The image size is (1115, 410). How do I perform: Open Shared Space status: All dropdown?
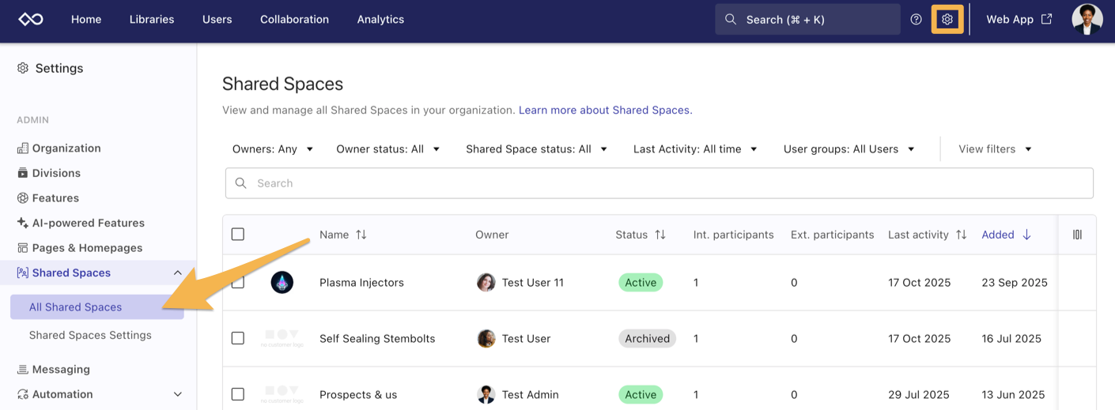point(537,149)
